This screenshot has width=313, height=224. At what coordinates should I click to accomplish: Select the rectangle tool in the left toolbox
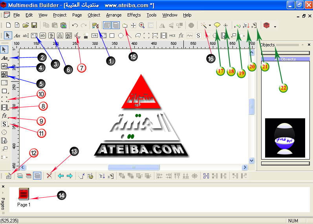point(4,91)
